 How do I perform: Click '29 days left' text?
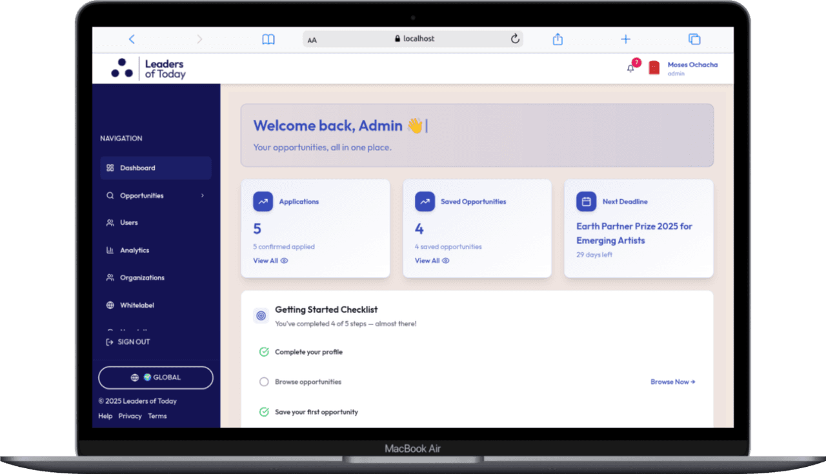(594, 255)
